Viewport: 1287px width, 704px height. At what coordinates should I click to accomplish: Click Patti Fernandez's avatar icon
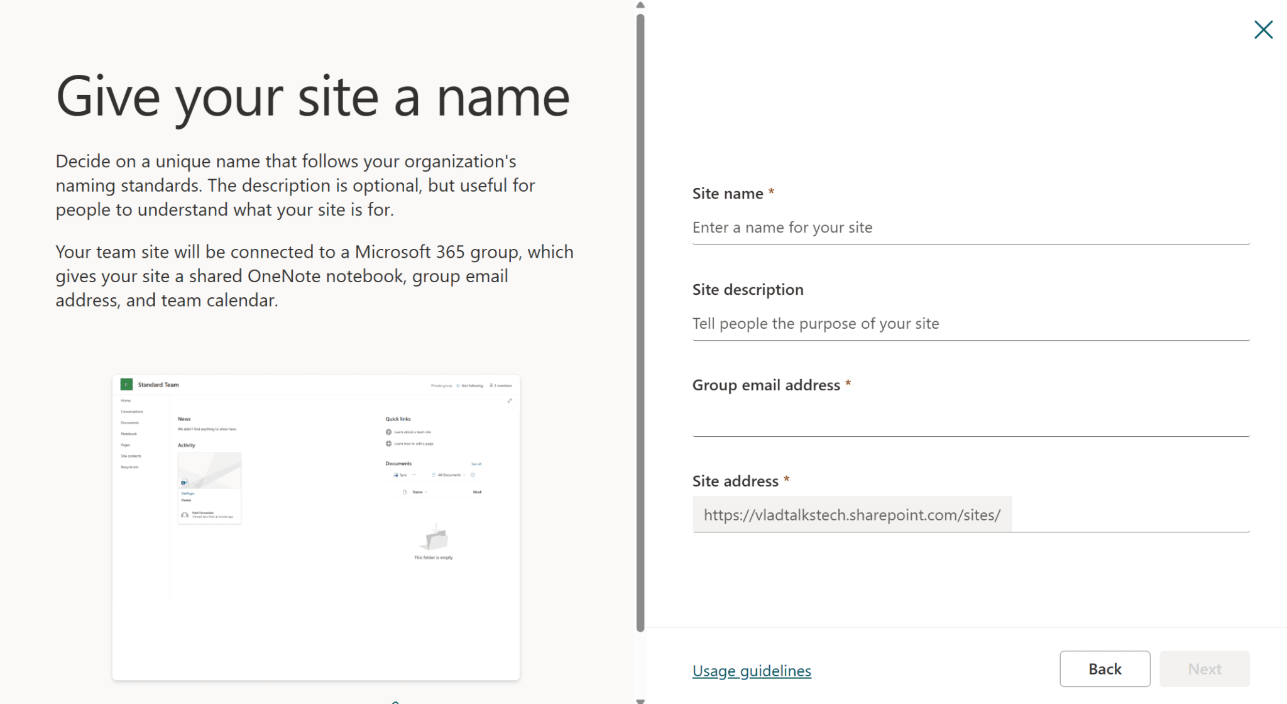[185, 516]
